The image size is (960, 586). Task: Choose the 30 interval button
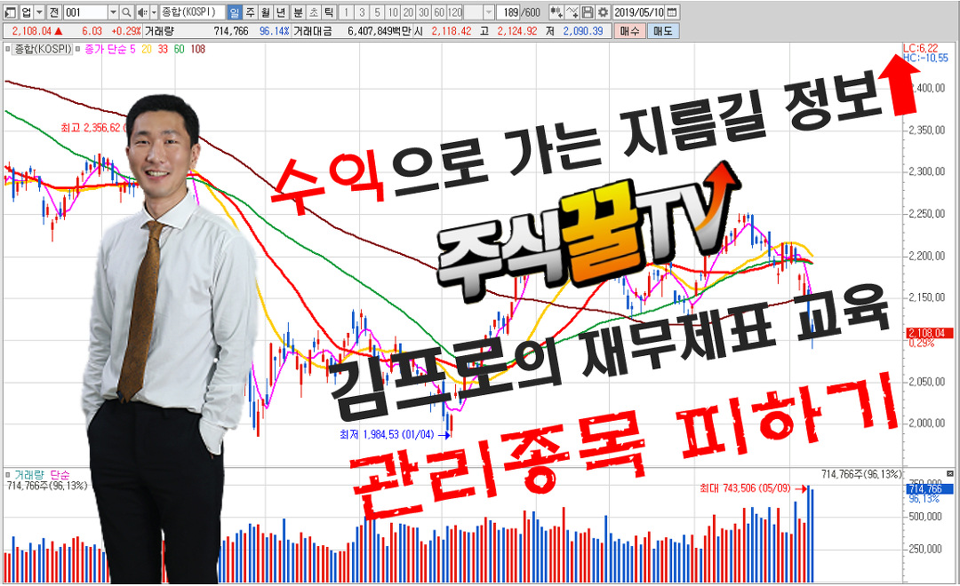coord(424,12)
